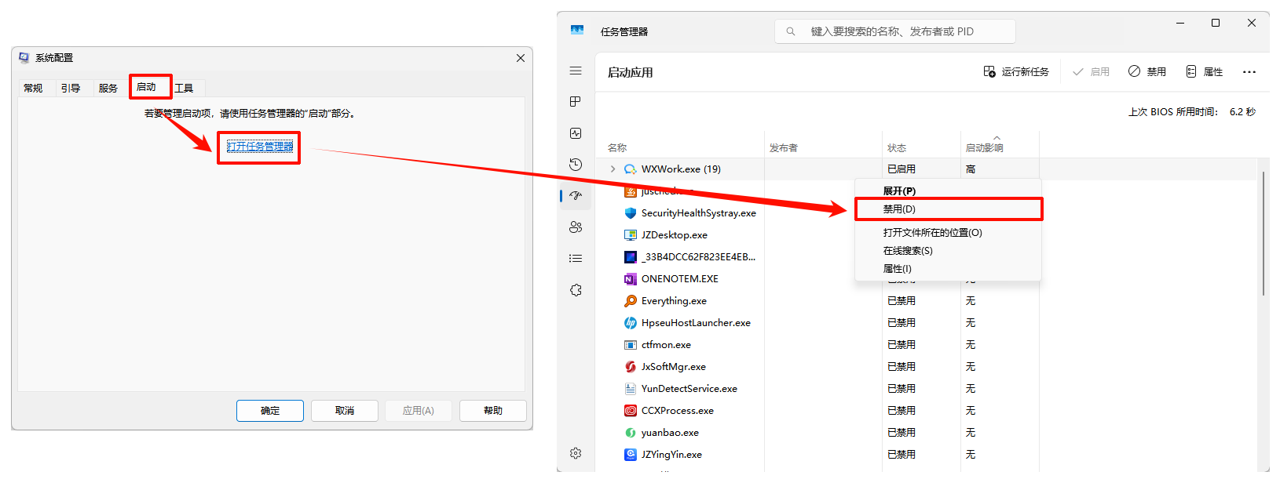1280x490 pixels.
Task: Choose 禁用(D) in the context menu
Action: (948, 209)
